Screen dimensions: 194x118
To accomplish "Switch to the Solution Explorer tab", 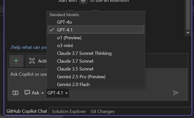I will pyautogui.click(x=69, y=111).
